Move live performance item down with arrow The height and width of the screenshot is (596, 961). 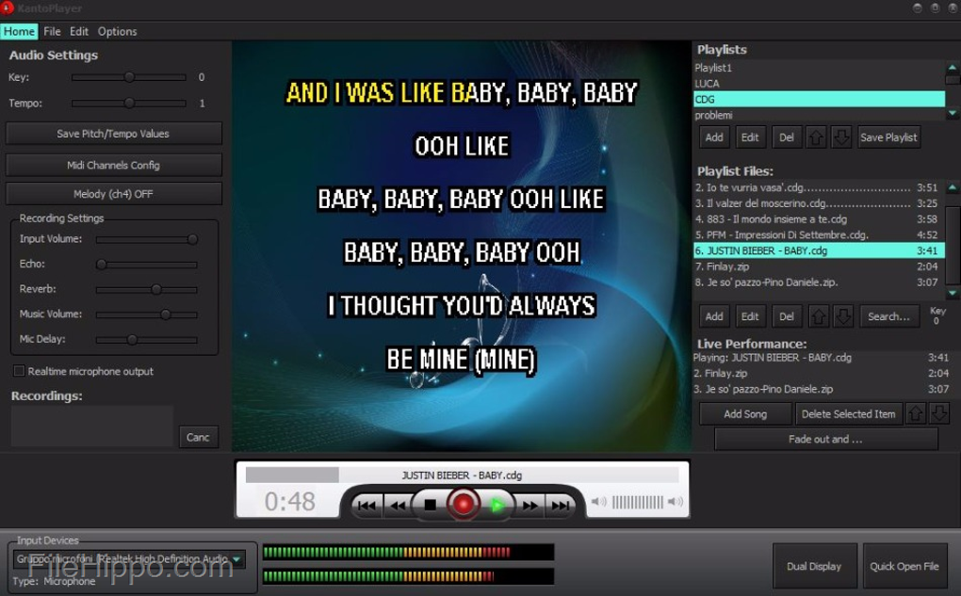tap(939, 413)
